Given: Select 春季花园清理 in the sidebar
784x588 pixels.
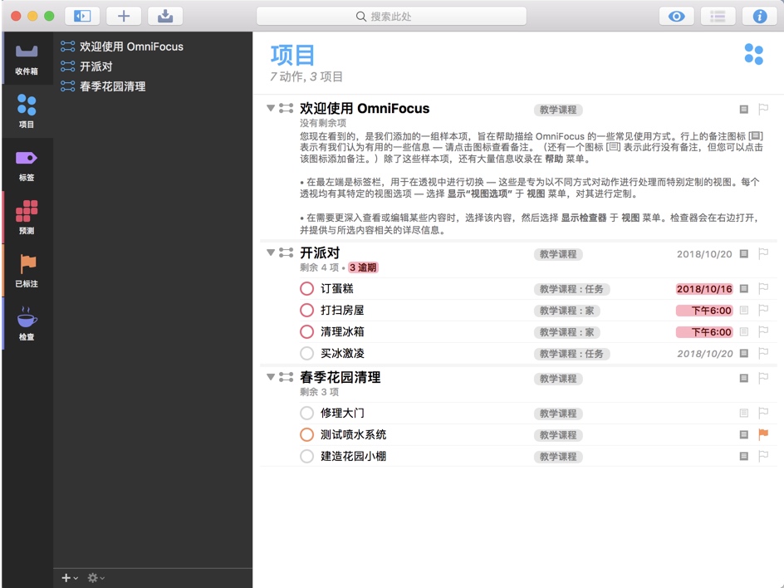Looking at the screenshot, I should [x=112, y=86].
